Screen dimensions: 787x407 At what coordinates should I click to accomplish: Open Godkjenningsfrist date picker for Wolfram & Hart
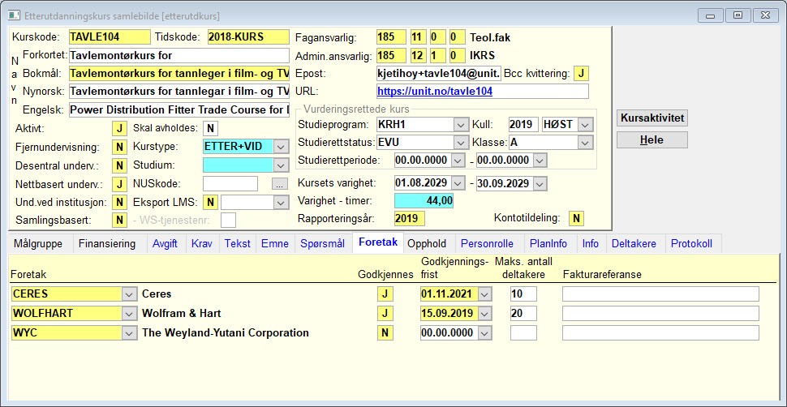click(485, 314)
